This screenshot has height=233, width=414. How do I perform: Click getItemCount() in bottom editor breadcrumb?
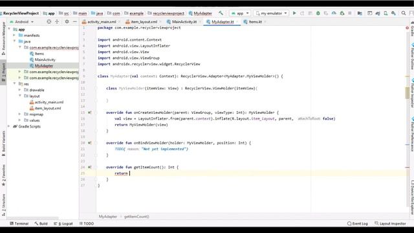click(x=136, y=217)
